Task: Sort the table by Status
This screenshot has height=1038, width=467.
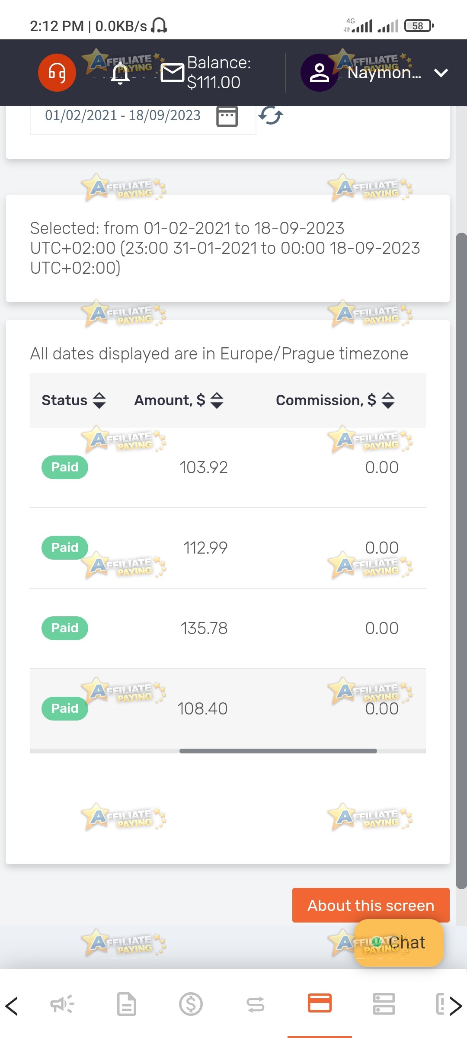Action: point(74,400)
